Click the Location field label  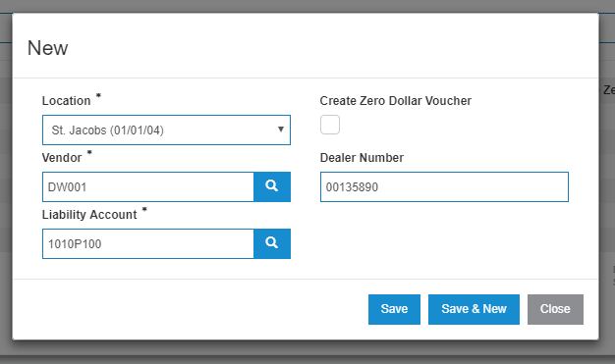pyautogui.click(x=66, y=101)
